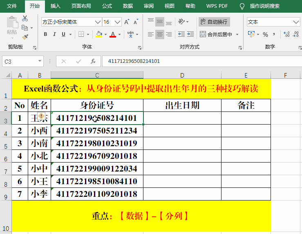Click the Name Box showing C3
The width and height of the screenshot is (302, 234).
click(23, 61)
